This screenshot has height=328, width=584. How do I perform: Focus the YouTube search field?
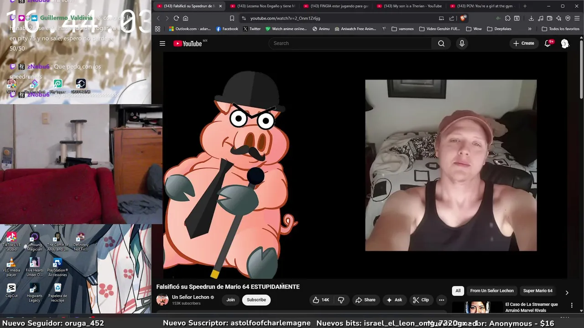point(350,43)
